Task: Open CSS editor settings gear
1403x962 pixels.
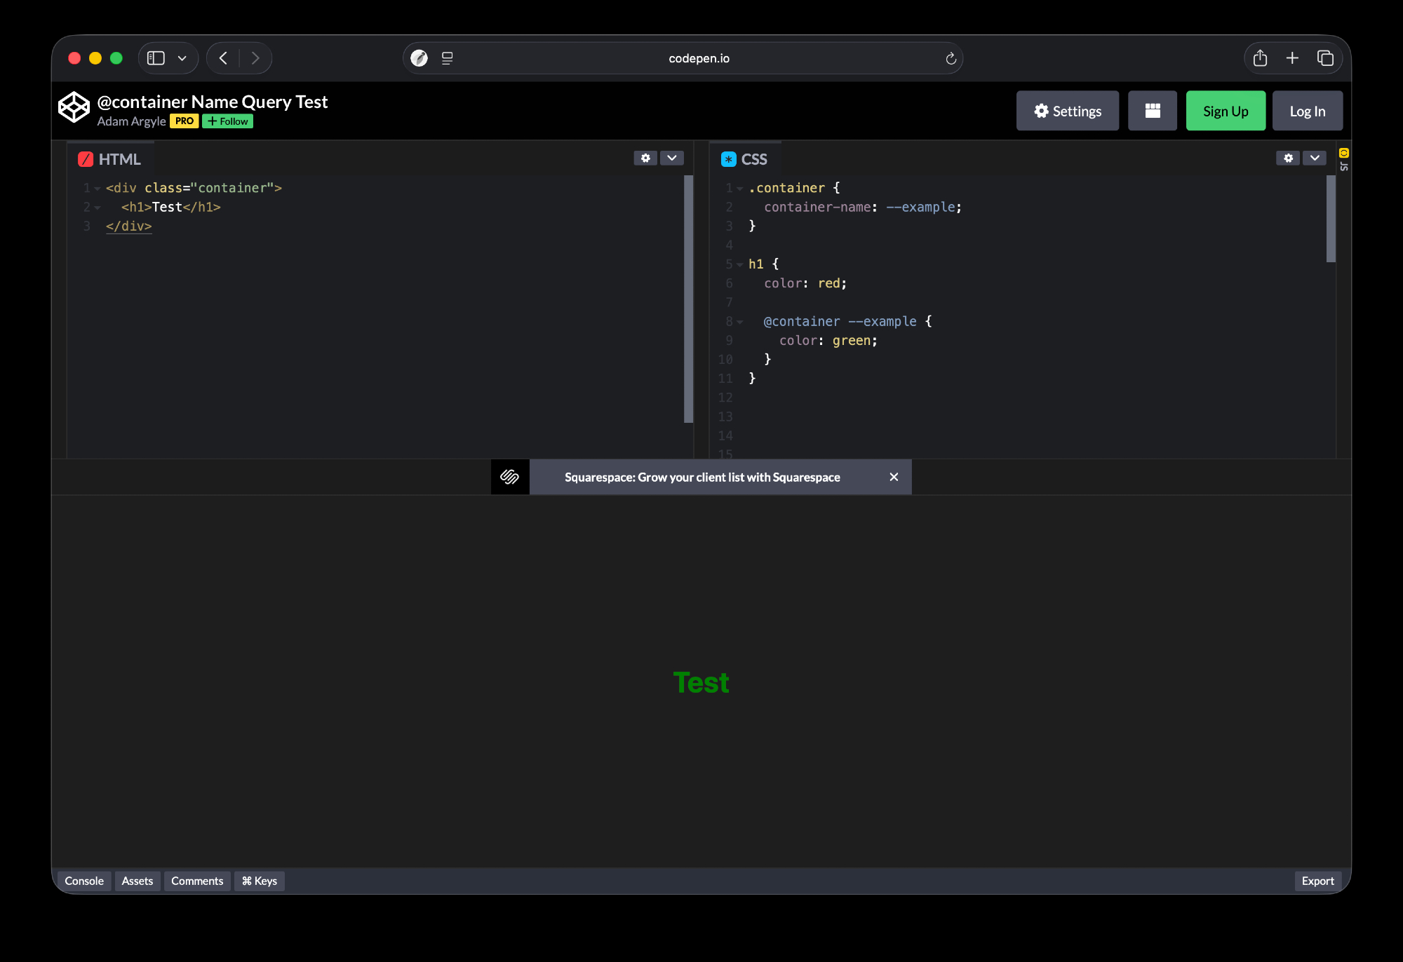Action: (1288, 158)
